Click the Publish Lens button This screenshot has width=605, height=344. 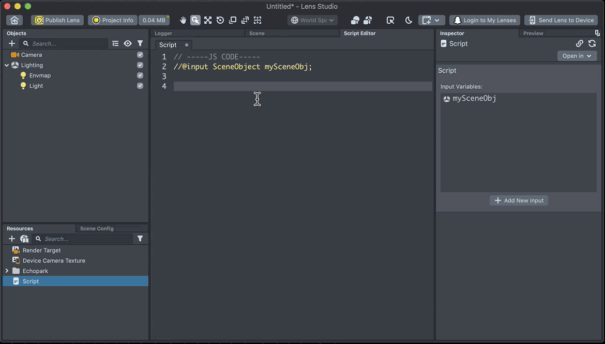(x=57, y=20)
